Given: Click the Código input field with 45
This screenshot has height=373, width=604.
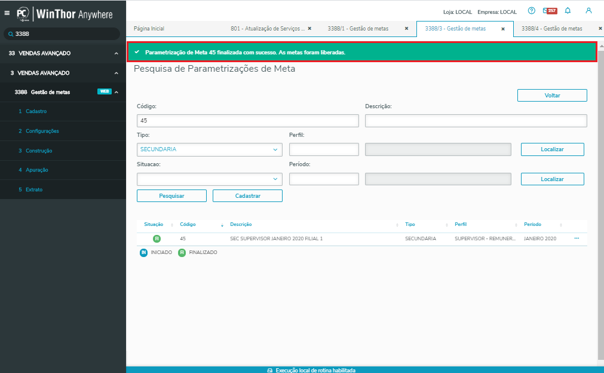Looking at the screenshot, I should [x=248, y=121].
